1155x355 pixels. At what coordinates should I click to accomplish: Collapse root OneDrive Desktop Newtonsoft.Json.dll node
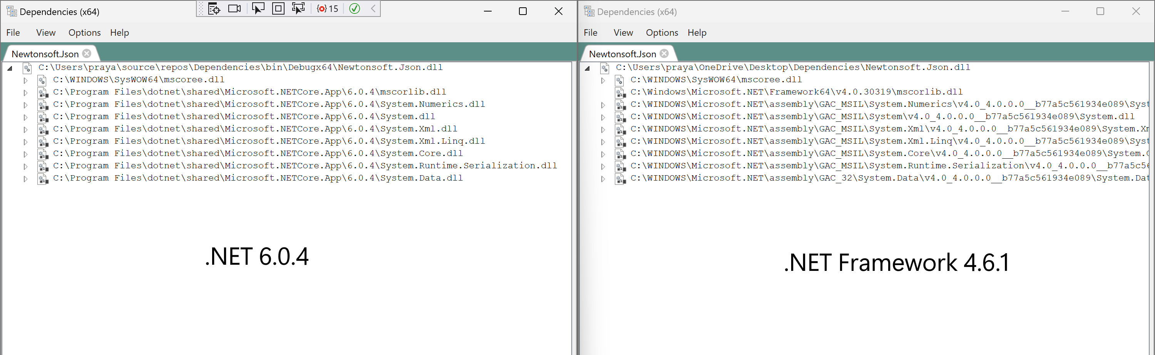[x=588, y=68]
